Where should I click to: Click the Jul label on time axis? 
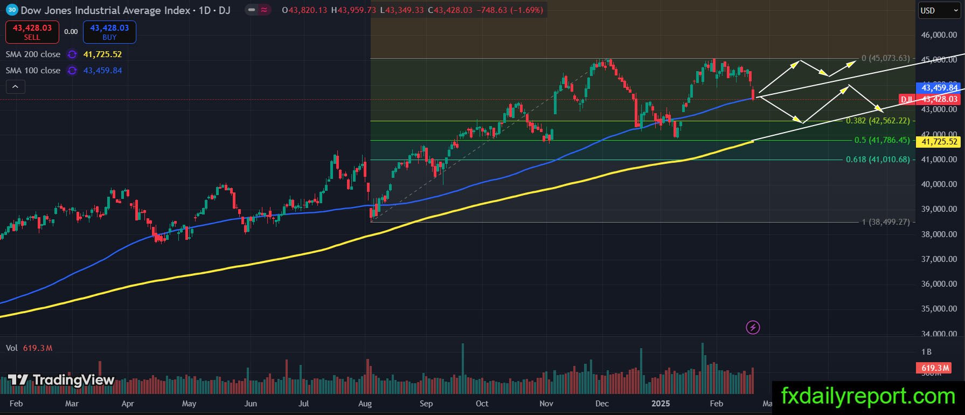pyautogui.click(x=304, y=404)
